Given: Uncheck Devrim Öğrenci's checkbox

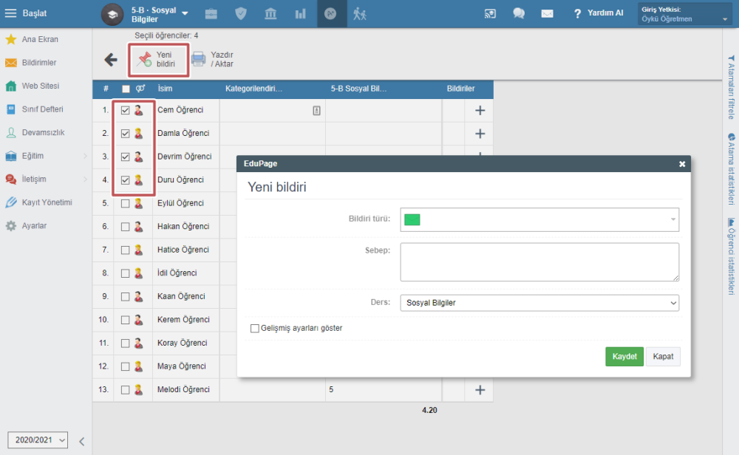Looking at the screenshot, I should pyautogui.click(x=125, y=157).
